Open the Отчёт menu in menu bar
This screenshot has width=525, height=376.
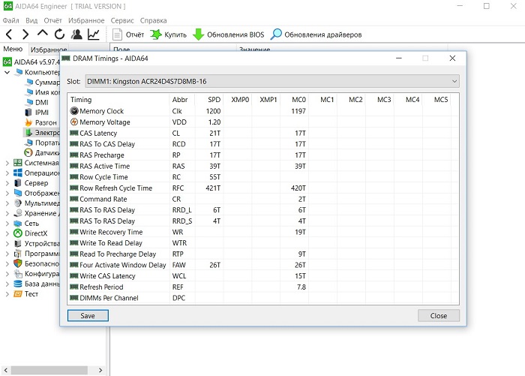(52, 20)
